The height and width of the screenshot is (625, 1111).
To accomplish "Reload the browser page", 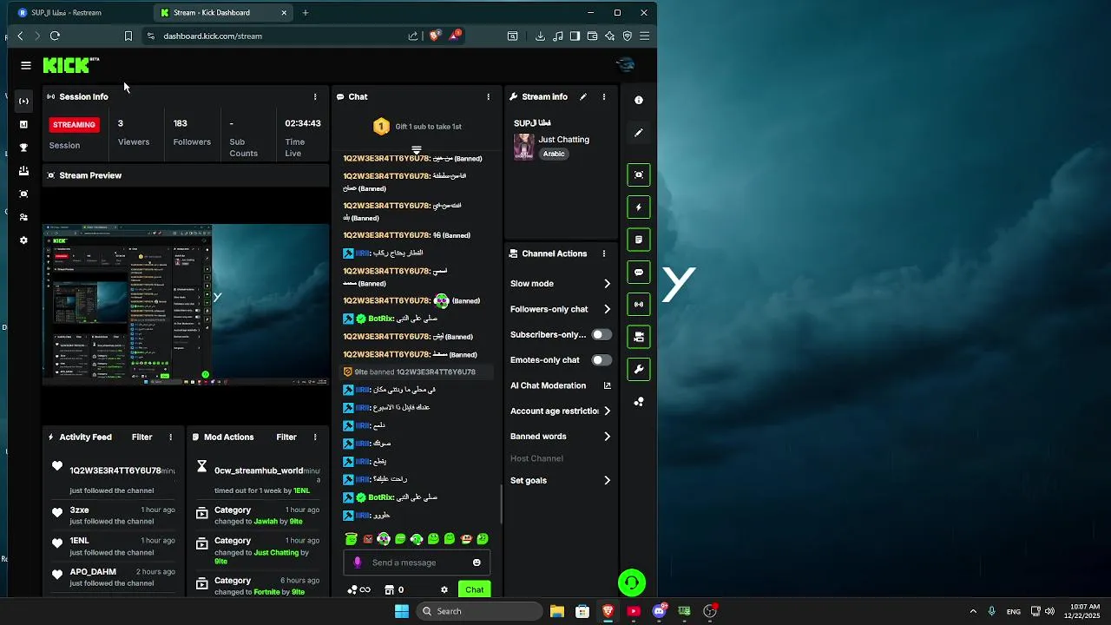I will [55, 36].
